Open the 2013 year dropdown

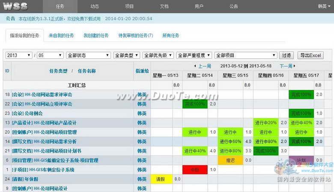(x=19, y=55)
